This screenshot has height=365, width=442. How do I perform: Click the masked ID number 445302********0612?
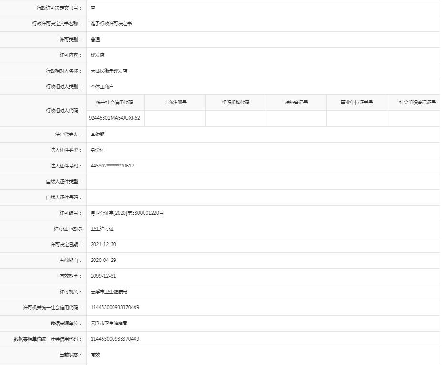[112, 166]
